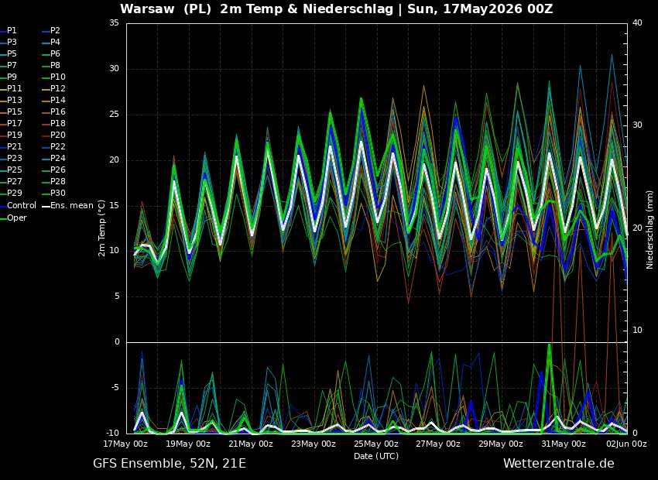658x480 pixels.
Task: Click the '25May 00z' date tick
Action: [376, 444]
